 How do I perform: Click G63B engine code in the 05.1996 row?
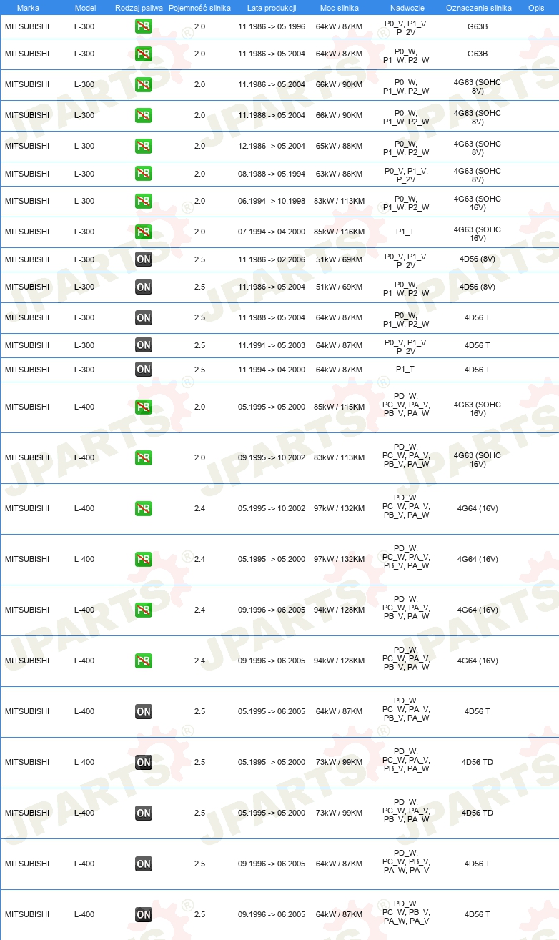(478, 26)
